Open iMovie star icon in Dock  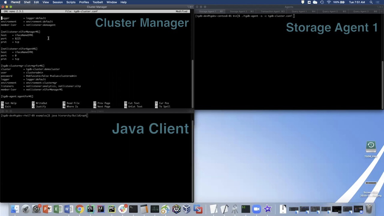[267, 209]
